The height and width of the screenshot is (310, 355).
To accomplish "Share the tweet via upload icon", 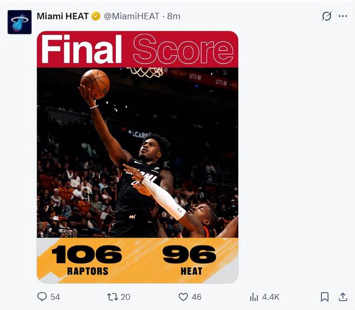I will [343, 297].
